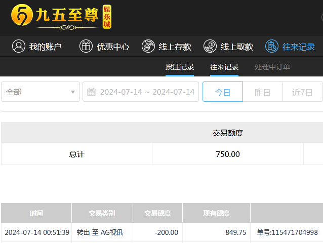This screenshot has width=323, height=243.
Task: Click the 总计 row label
Action: coord(76,154)
